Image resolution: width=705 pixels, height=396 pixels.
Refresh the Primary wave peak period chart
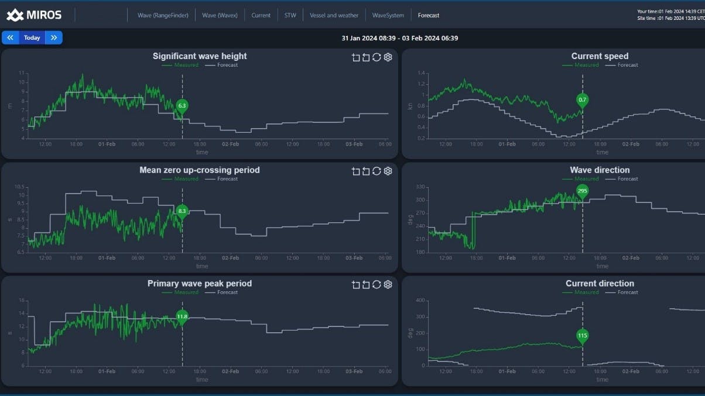click(x=377, y=284)
